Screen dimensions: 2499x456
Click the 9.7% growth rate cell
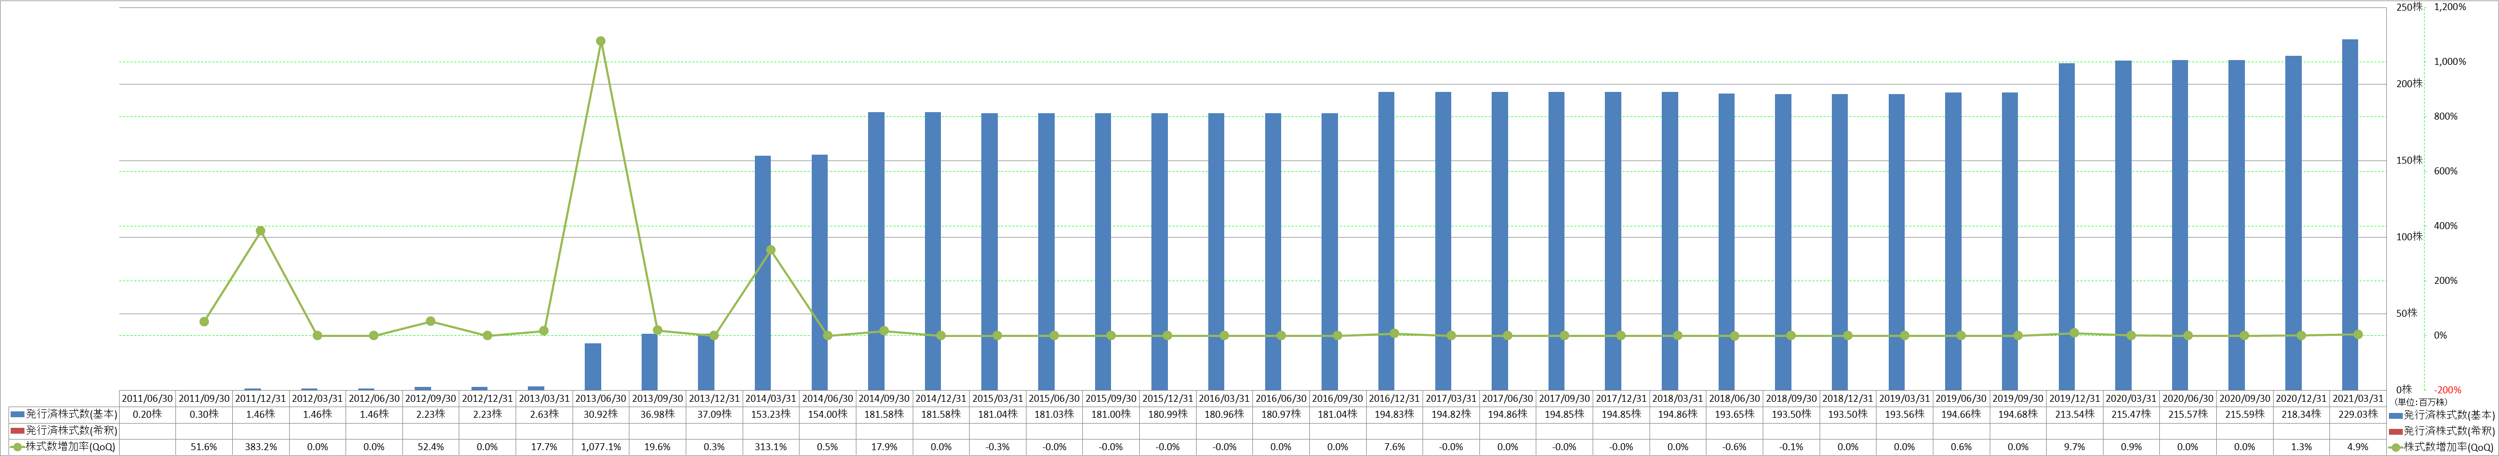[x=2075, y=447]
